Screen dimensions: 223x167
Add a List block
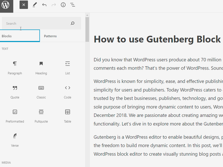click(67, 68)
